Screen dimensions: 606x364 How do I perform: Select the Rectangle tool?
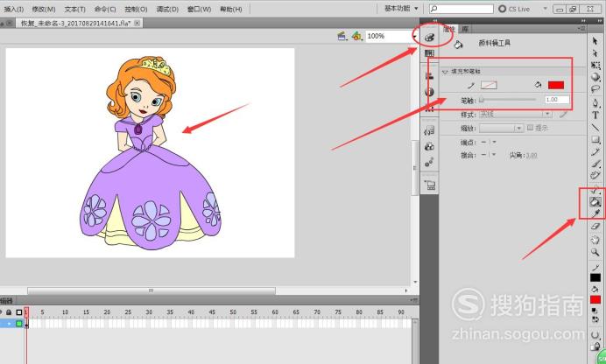coord(595,139)
